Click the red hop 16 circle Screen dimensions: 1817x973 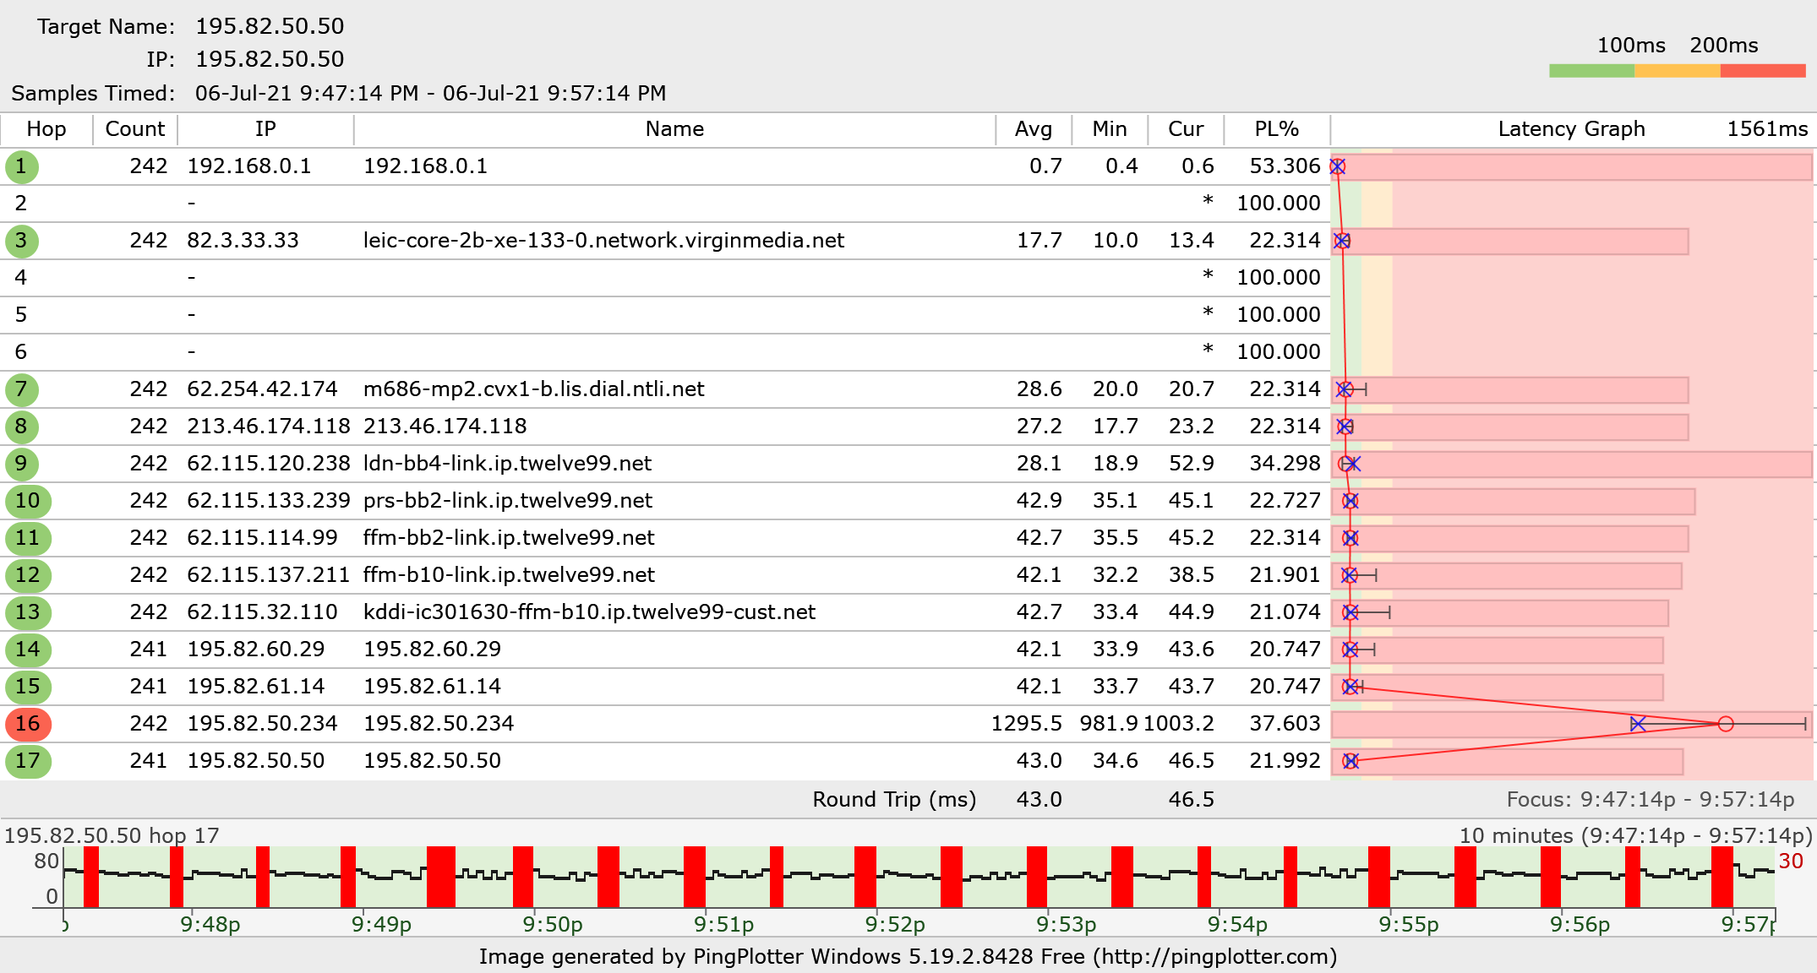pyautogui.click(x=28, y=724)
